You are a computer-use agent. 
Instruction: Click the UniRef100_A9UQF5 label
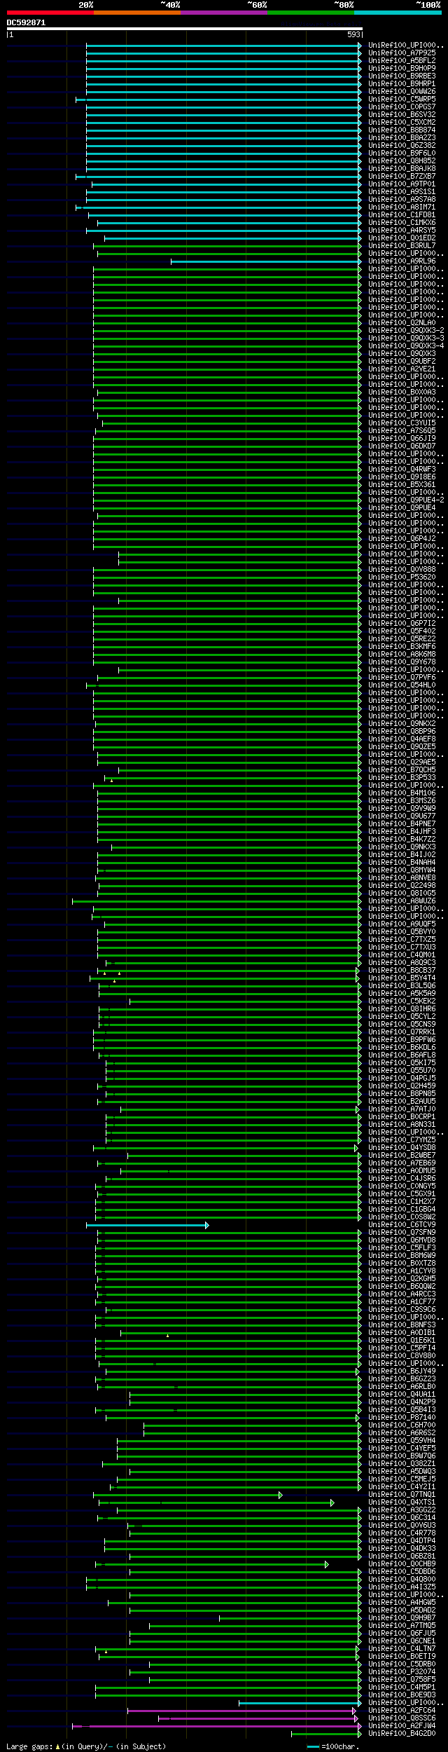pyautogui.click(x=402, y=924)
